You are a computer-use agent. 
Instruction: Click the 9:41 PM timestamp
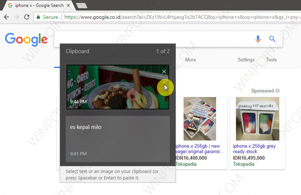(78, 154)
